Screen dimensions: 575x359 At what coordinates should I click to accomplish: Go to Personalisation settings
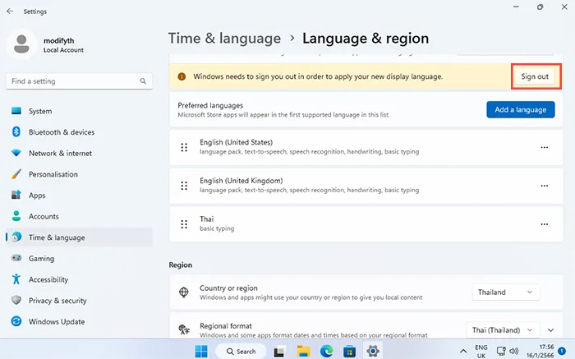[79, 174]
